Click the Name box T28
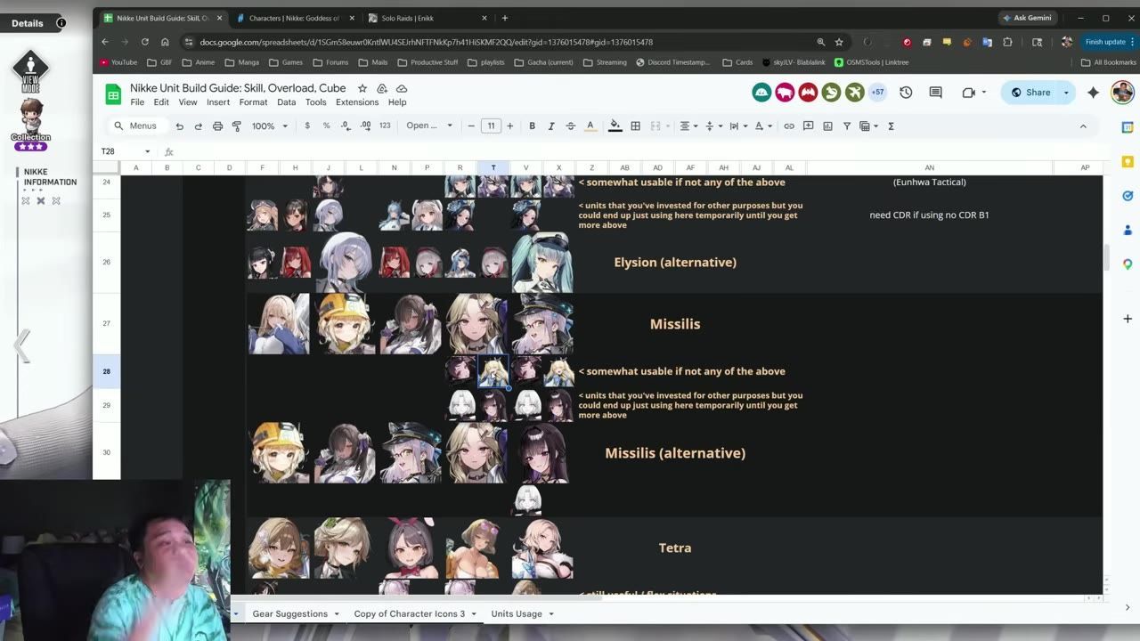Screen dimensions: 1140x641 (125, 151)
